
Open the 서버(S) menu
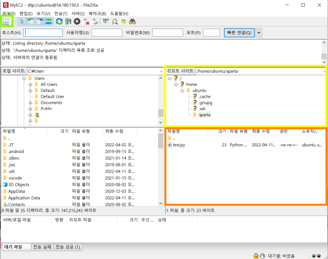pos(78,14)
